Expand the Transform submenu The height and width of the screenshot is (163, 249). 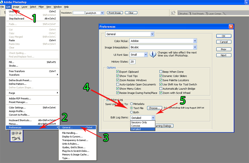33,75
